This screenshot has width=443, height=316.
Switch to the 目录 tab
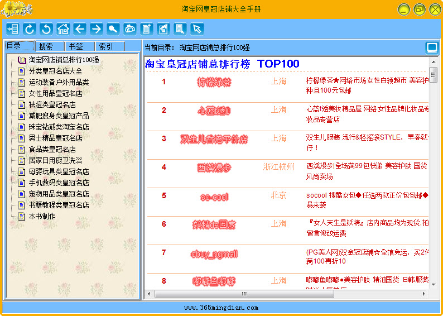coord(20,46)
